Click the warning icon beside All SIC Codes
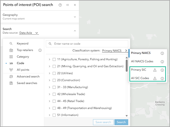 [x=155, y=79]
